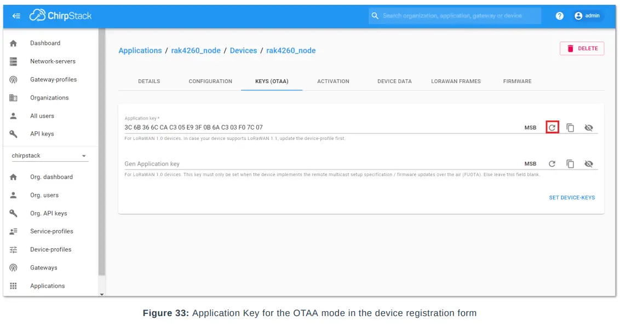Image resolution: width=620 pixels, height=327 pixels.
Task: Click the ChirpStack logo
Action: tap(60, 15)
